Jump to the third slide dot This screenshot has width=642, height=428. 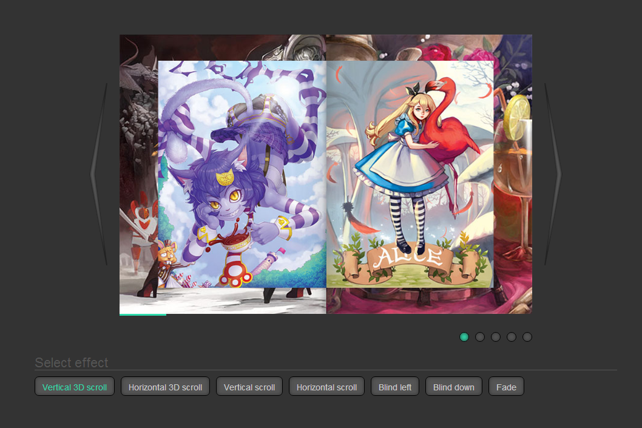pos(495,337)
